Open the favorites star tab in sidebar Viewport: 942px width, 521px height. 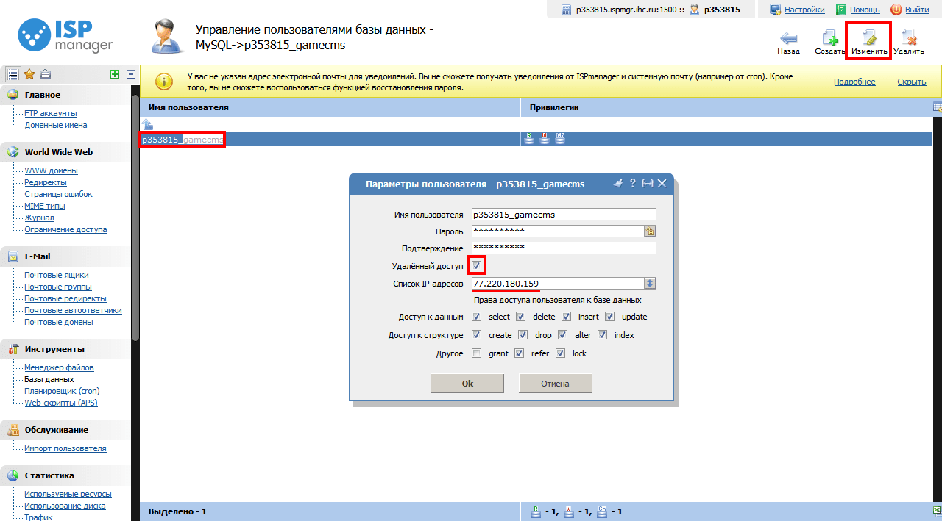coord(29,74)
